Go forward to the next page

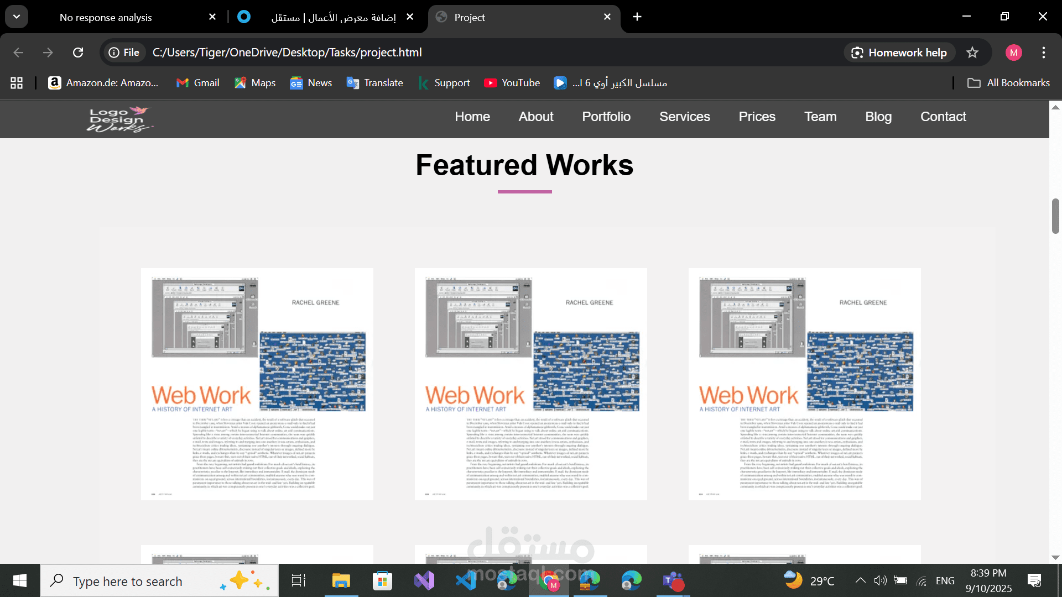click(48, 53)
